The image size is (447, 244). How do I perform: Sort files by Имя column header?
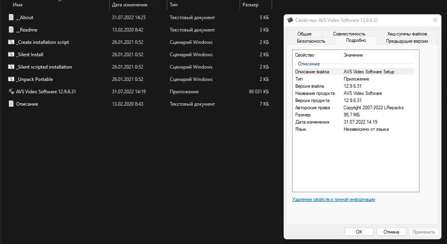17,5
